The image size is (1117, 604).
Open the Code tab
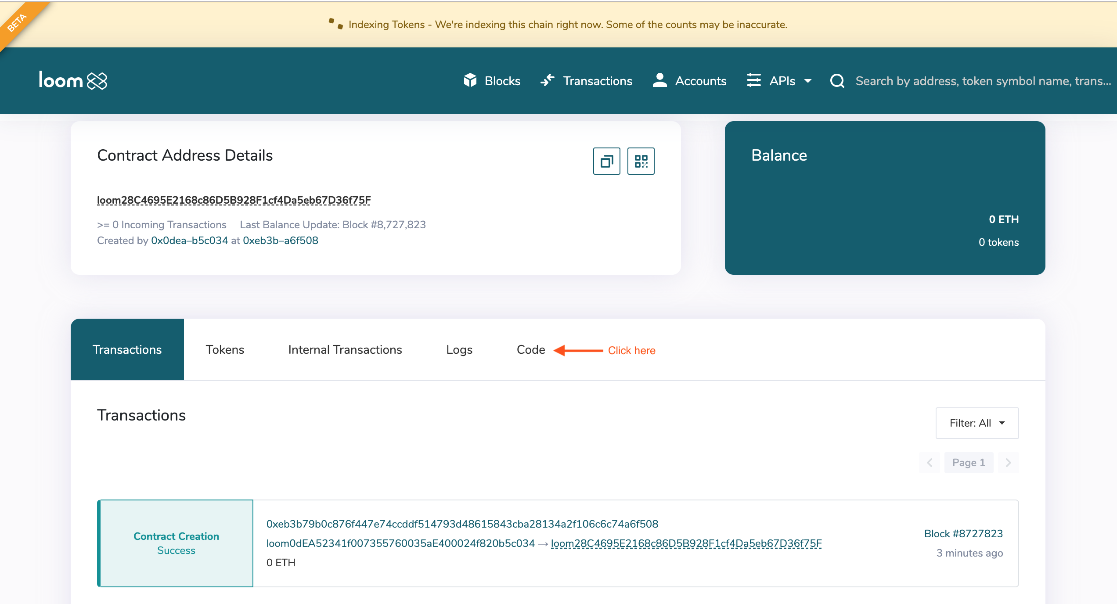pos(531,349)
